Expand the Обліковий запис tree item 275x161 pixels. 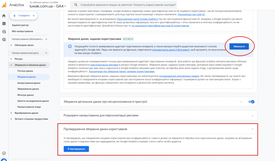[11, 45]
